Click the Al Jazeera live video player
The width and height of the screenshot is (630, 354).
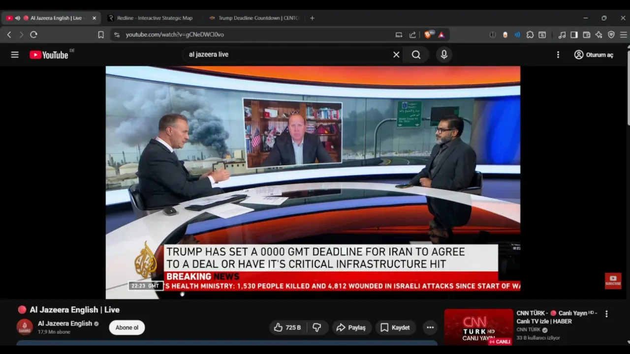coord(313,182)
